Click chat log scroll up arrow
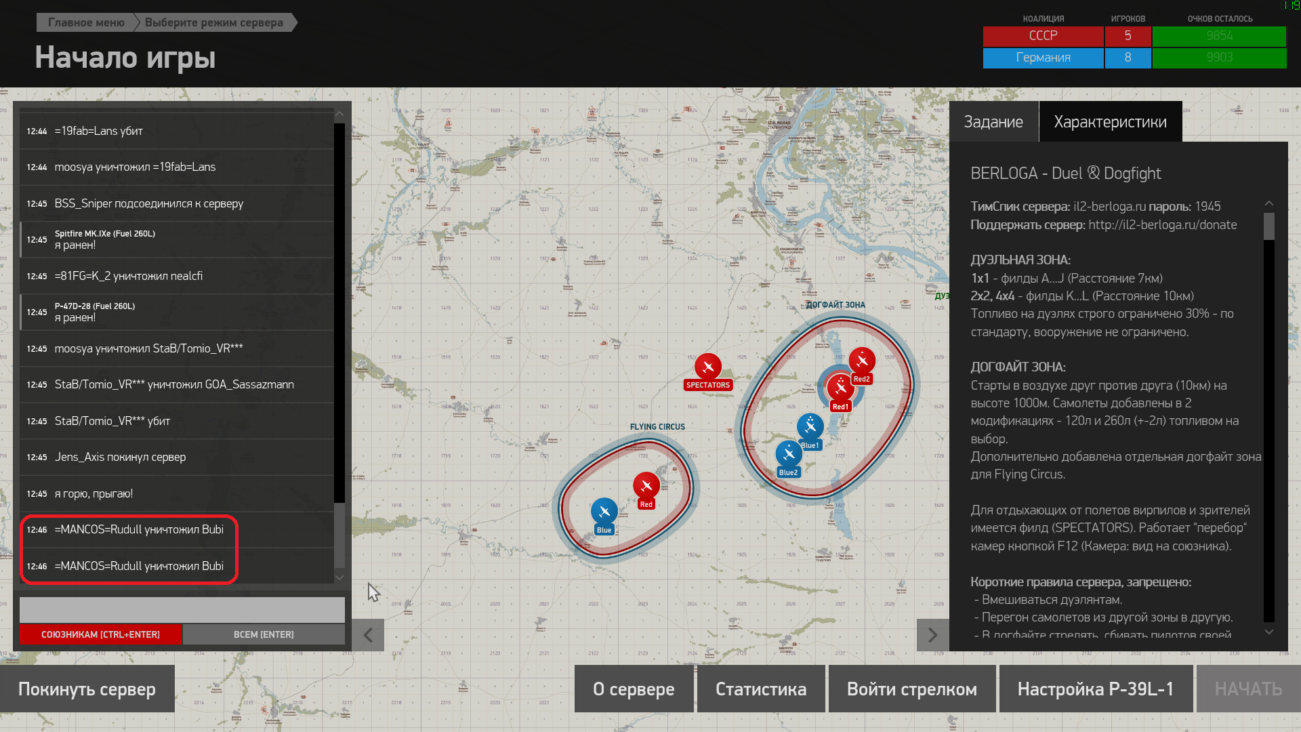 (339, 114)
